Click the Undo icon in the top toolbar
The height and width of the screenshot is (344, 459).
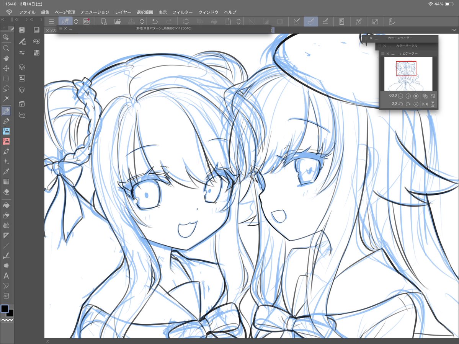coord(155,21)
